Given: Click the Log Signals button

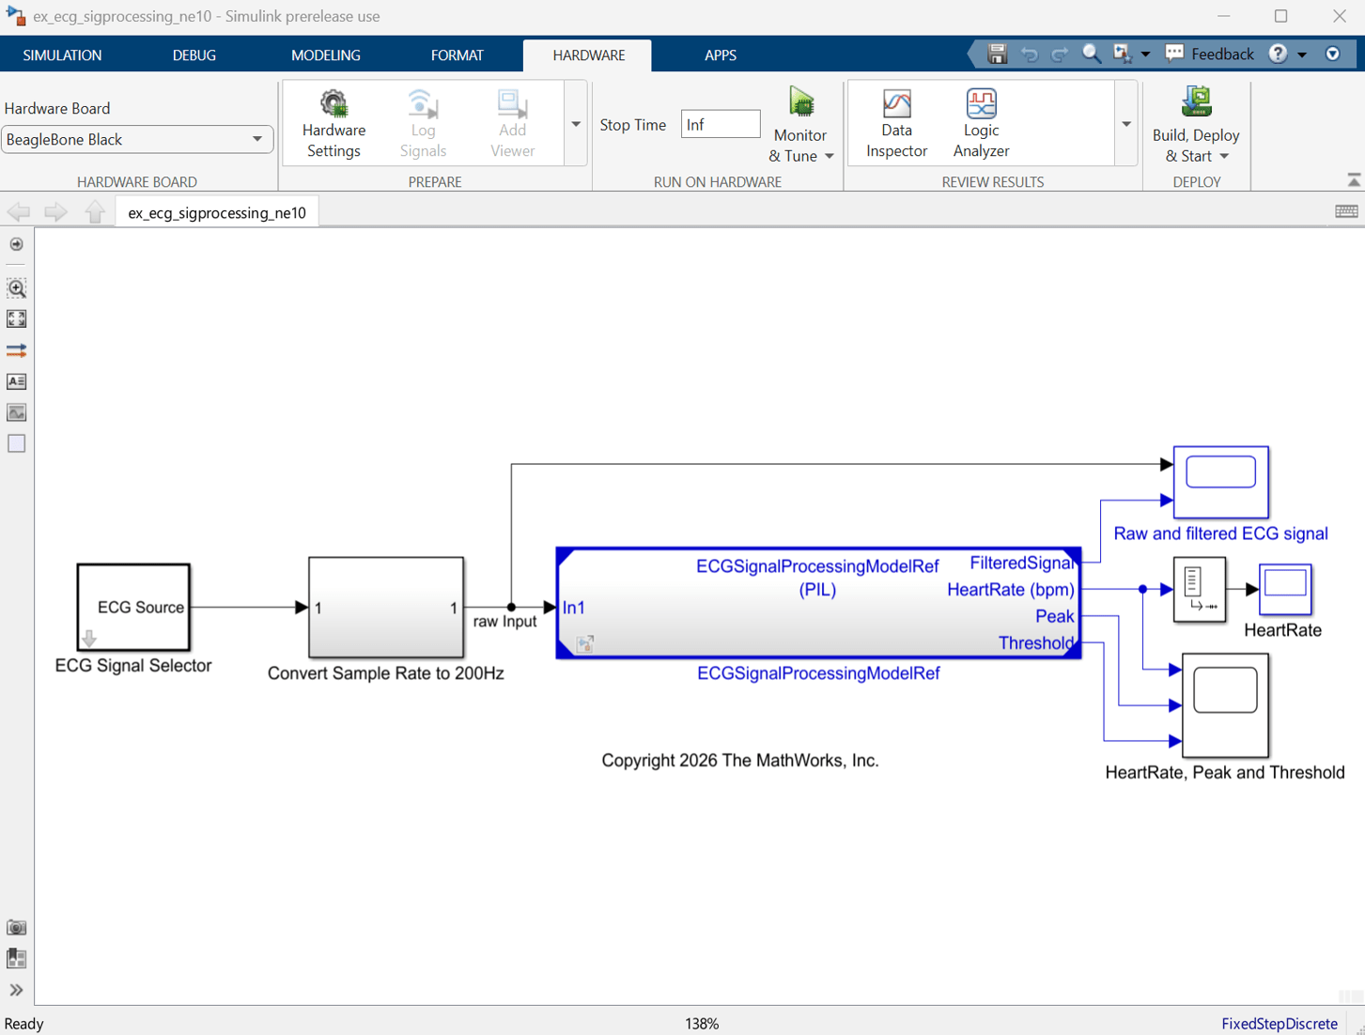Looking at the screenshot, I should click(x=423, y=124).
